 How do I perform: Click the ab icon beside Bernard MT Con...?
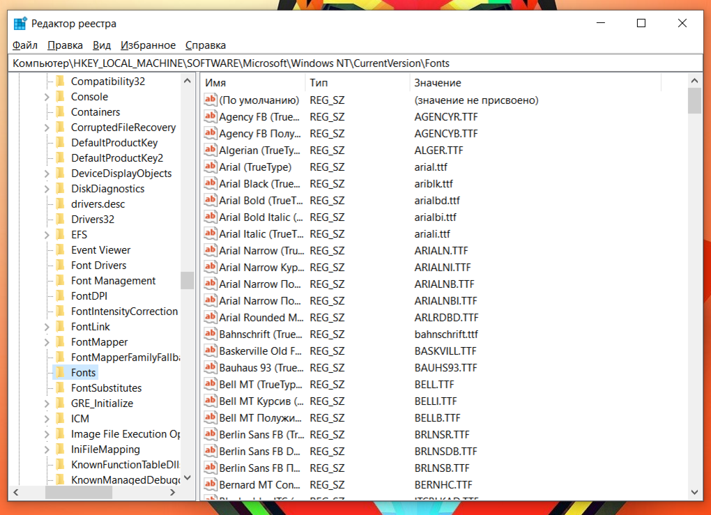coord(210,484)
